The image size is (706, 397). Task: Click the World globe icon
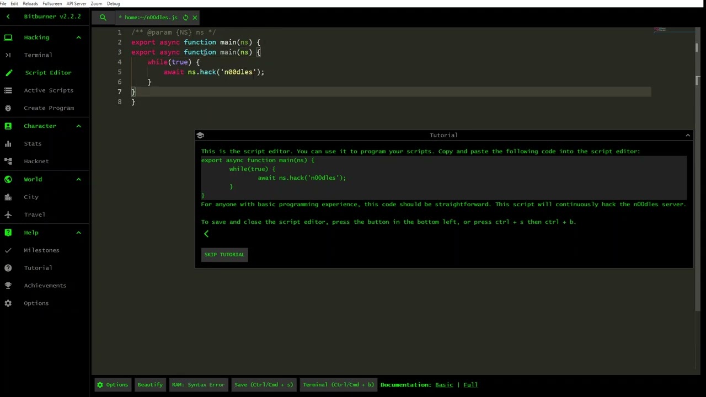[8, 179]
